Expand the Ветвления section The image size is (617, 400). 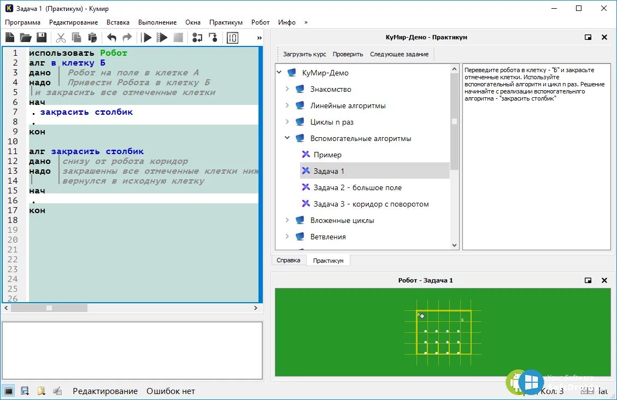pos(287,237)
